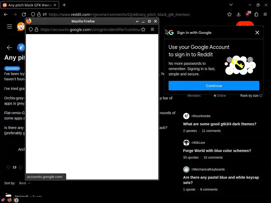Click shield icon in popup Google window
Image resolution: width=271 pixels, height=203 pixels.
[x=31, y=30]
